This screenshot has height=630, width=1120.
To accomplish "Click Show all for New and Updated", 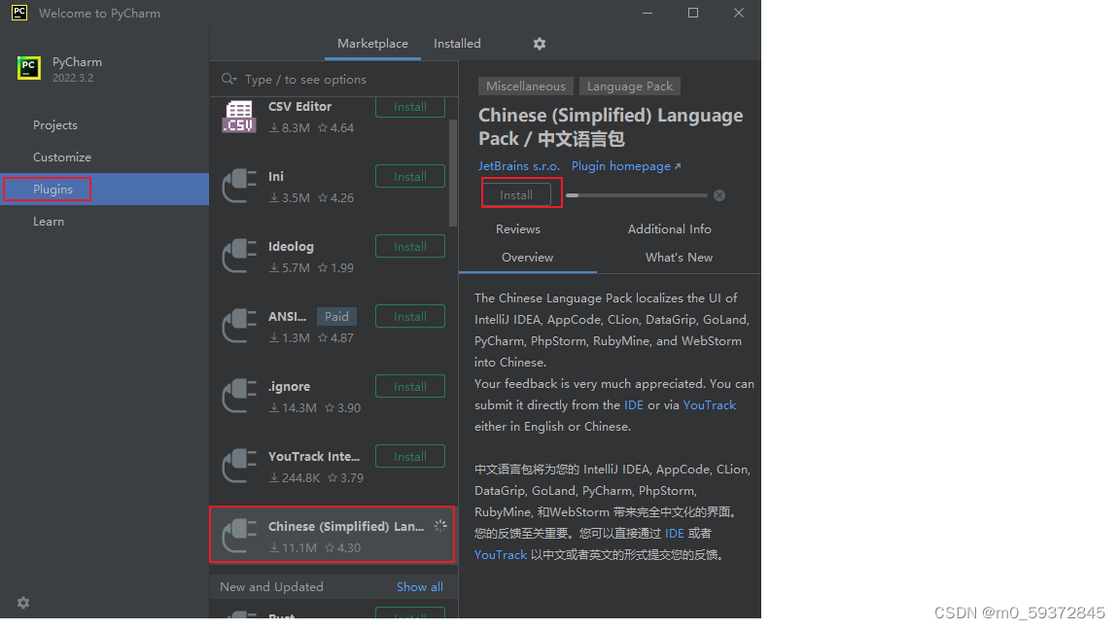I will click(419, 587).
